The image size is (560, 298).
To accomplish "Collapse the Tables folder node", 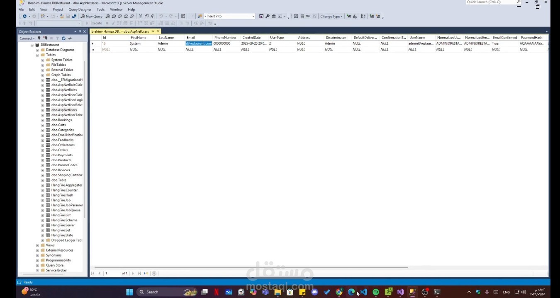I will (x=37, y=55).
